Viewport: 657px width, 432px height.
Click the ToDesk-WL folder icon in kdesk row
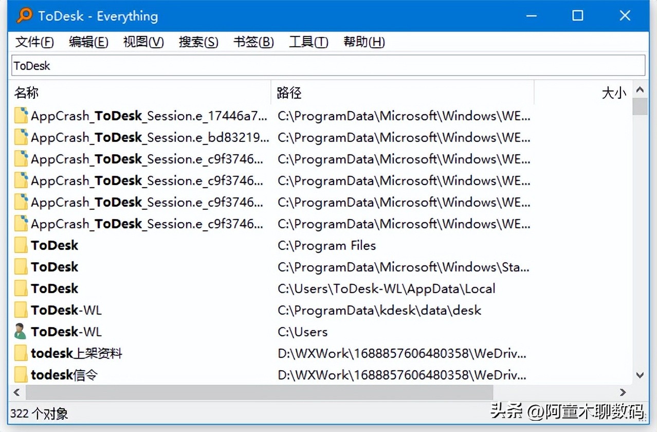[x=21, y=310]
